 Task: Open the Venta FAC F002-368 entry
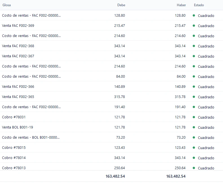[x=18, y=46]
